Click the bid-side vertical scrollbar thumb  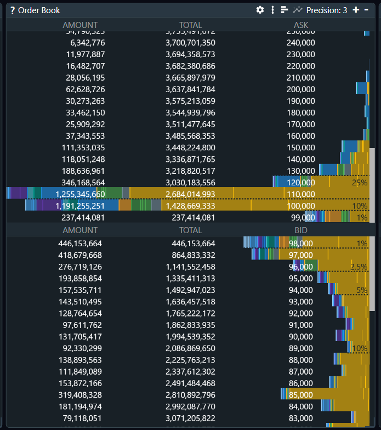[372, 274]
